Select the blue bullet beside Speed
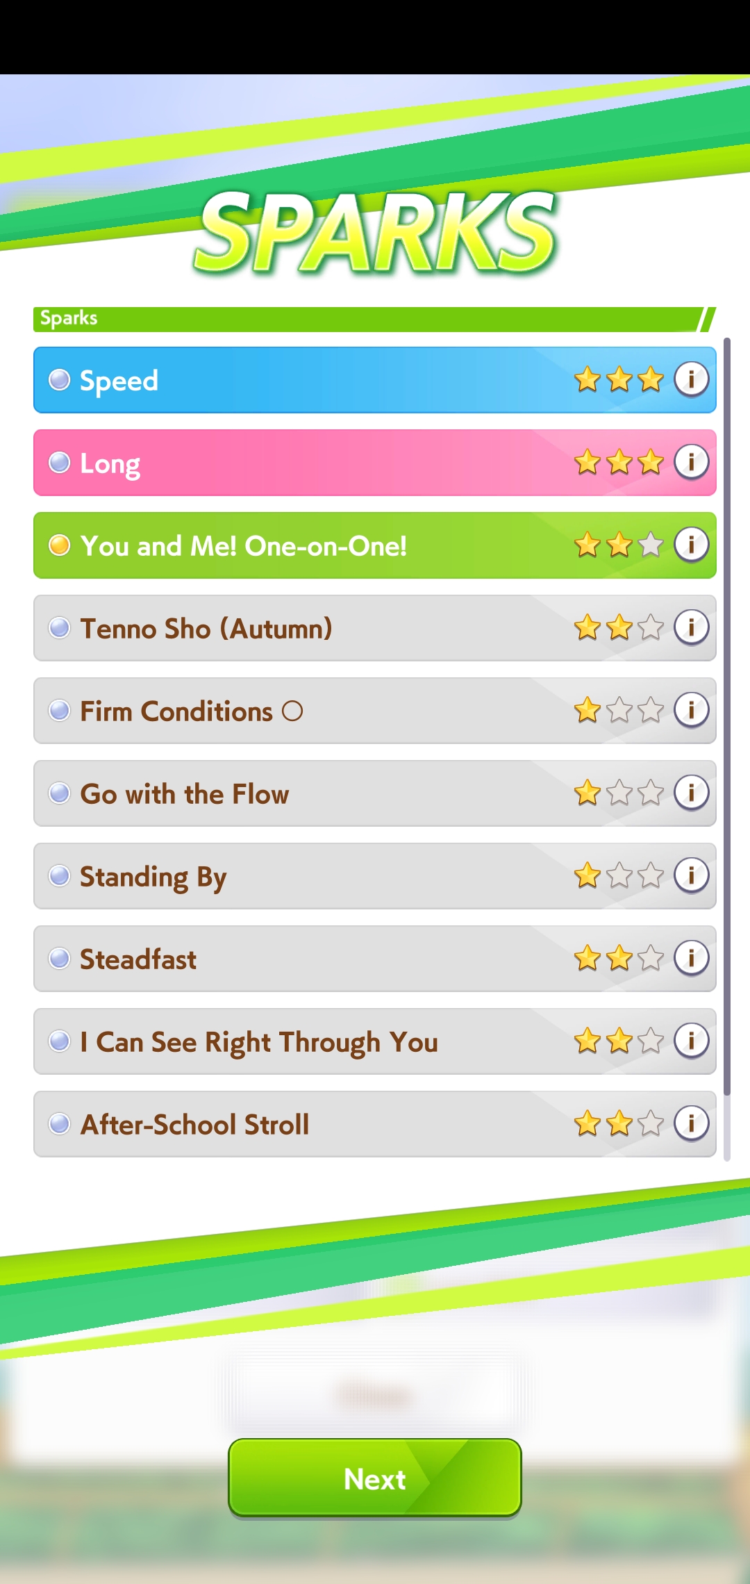Screen dimensions: 750x1584 tap(60, 380)
